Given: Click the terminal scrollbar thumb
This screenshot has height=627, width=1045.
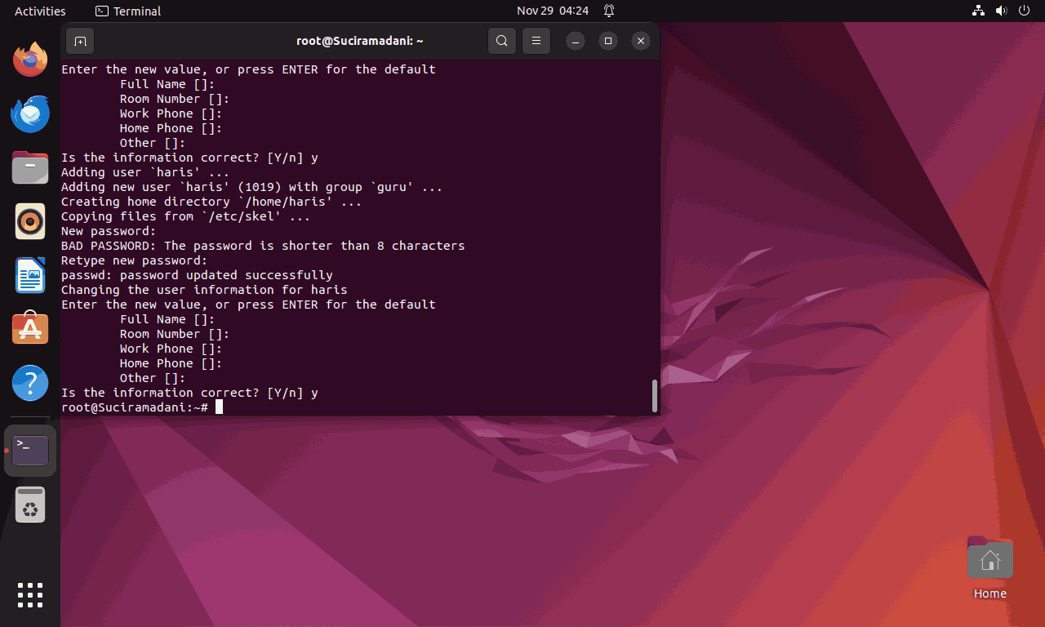Looking at the screenshot, I should (x=655, y=396).
